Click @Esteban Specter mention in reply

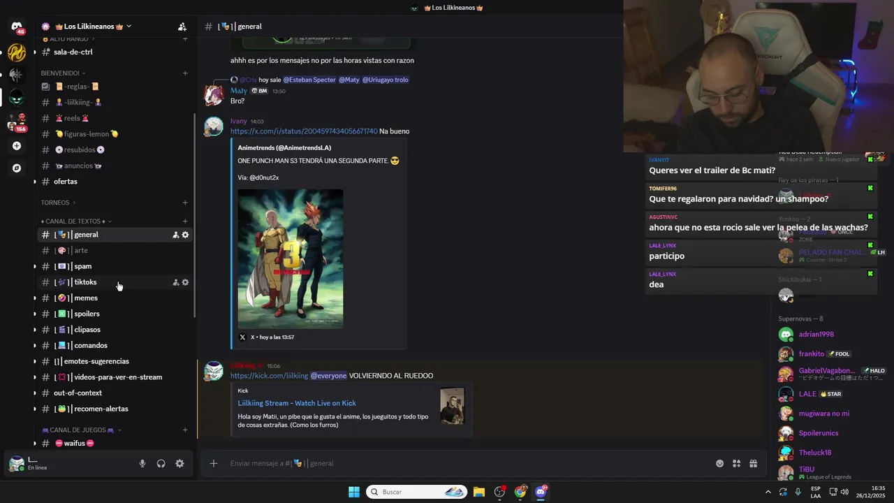[x=309, y=80]
